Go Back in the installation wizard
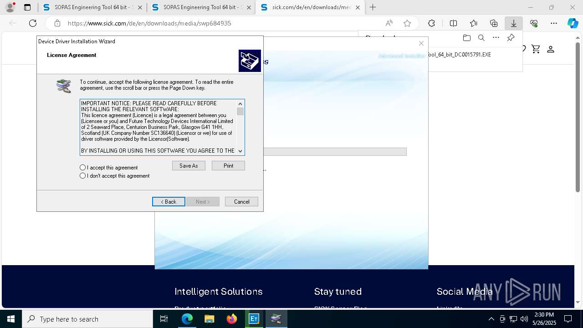The width and height of the screenshot is (583, 328). 169,201
